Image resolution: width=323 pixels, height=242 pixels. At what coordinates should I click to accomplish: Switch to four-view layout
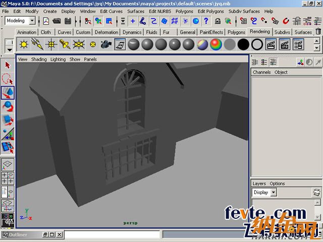[x=8, y=178]
